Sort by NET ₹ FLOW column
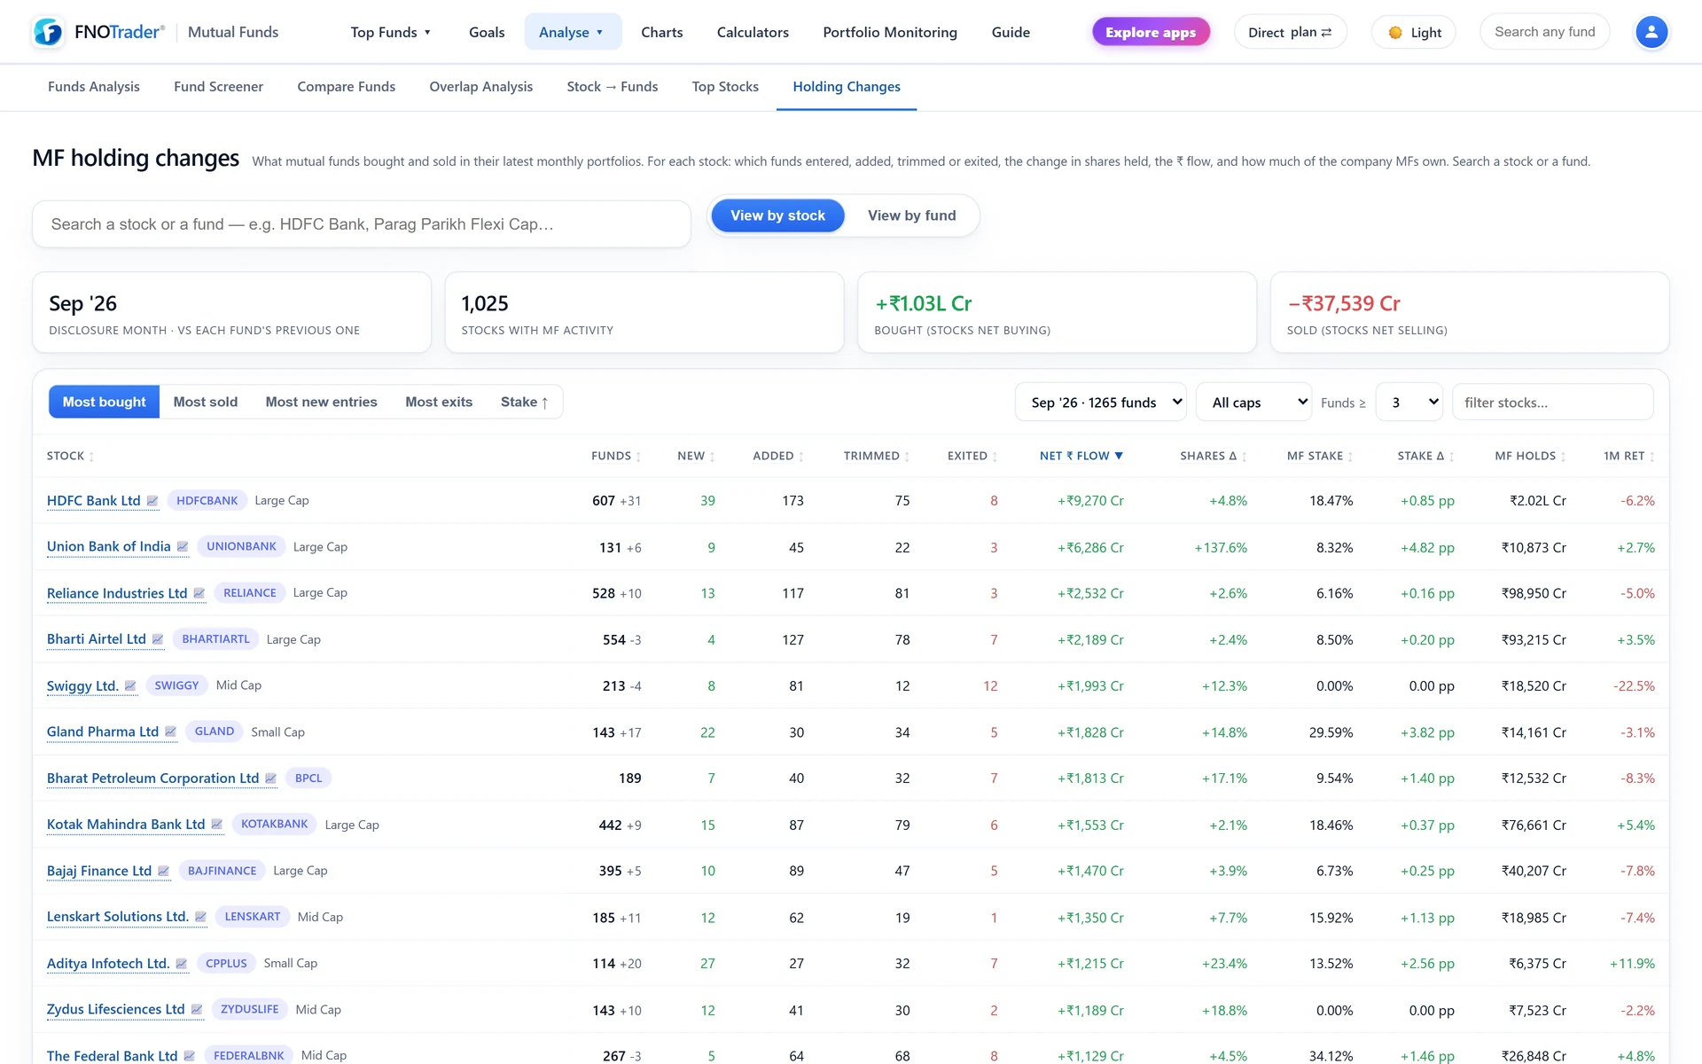 (x=1081, y=456)
